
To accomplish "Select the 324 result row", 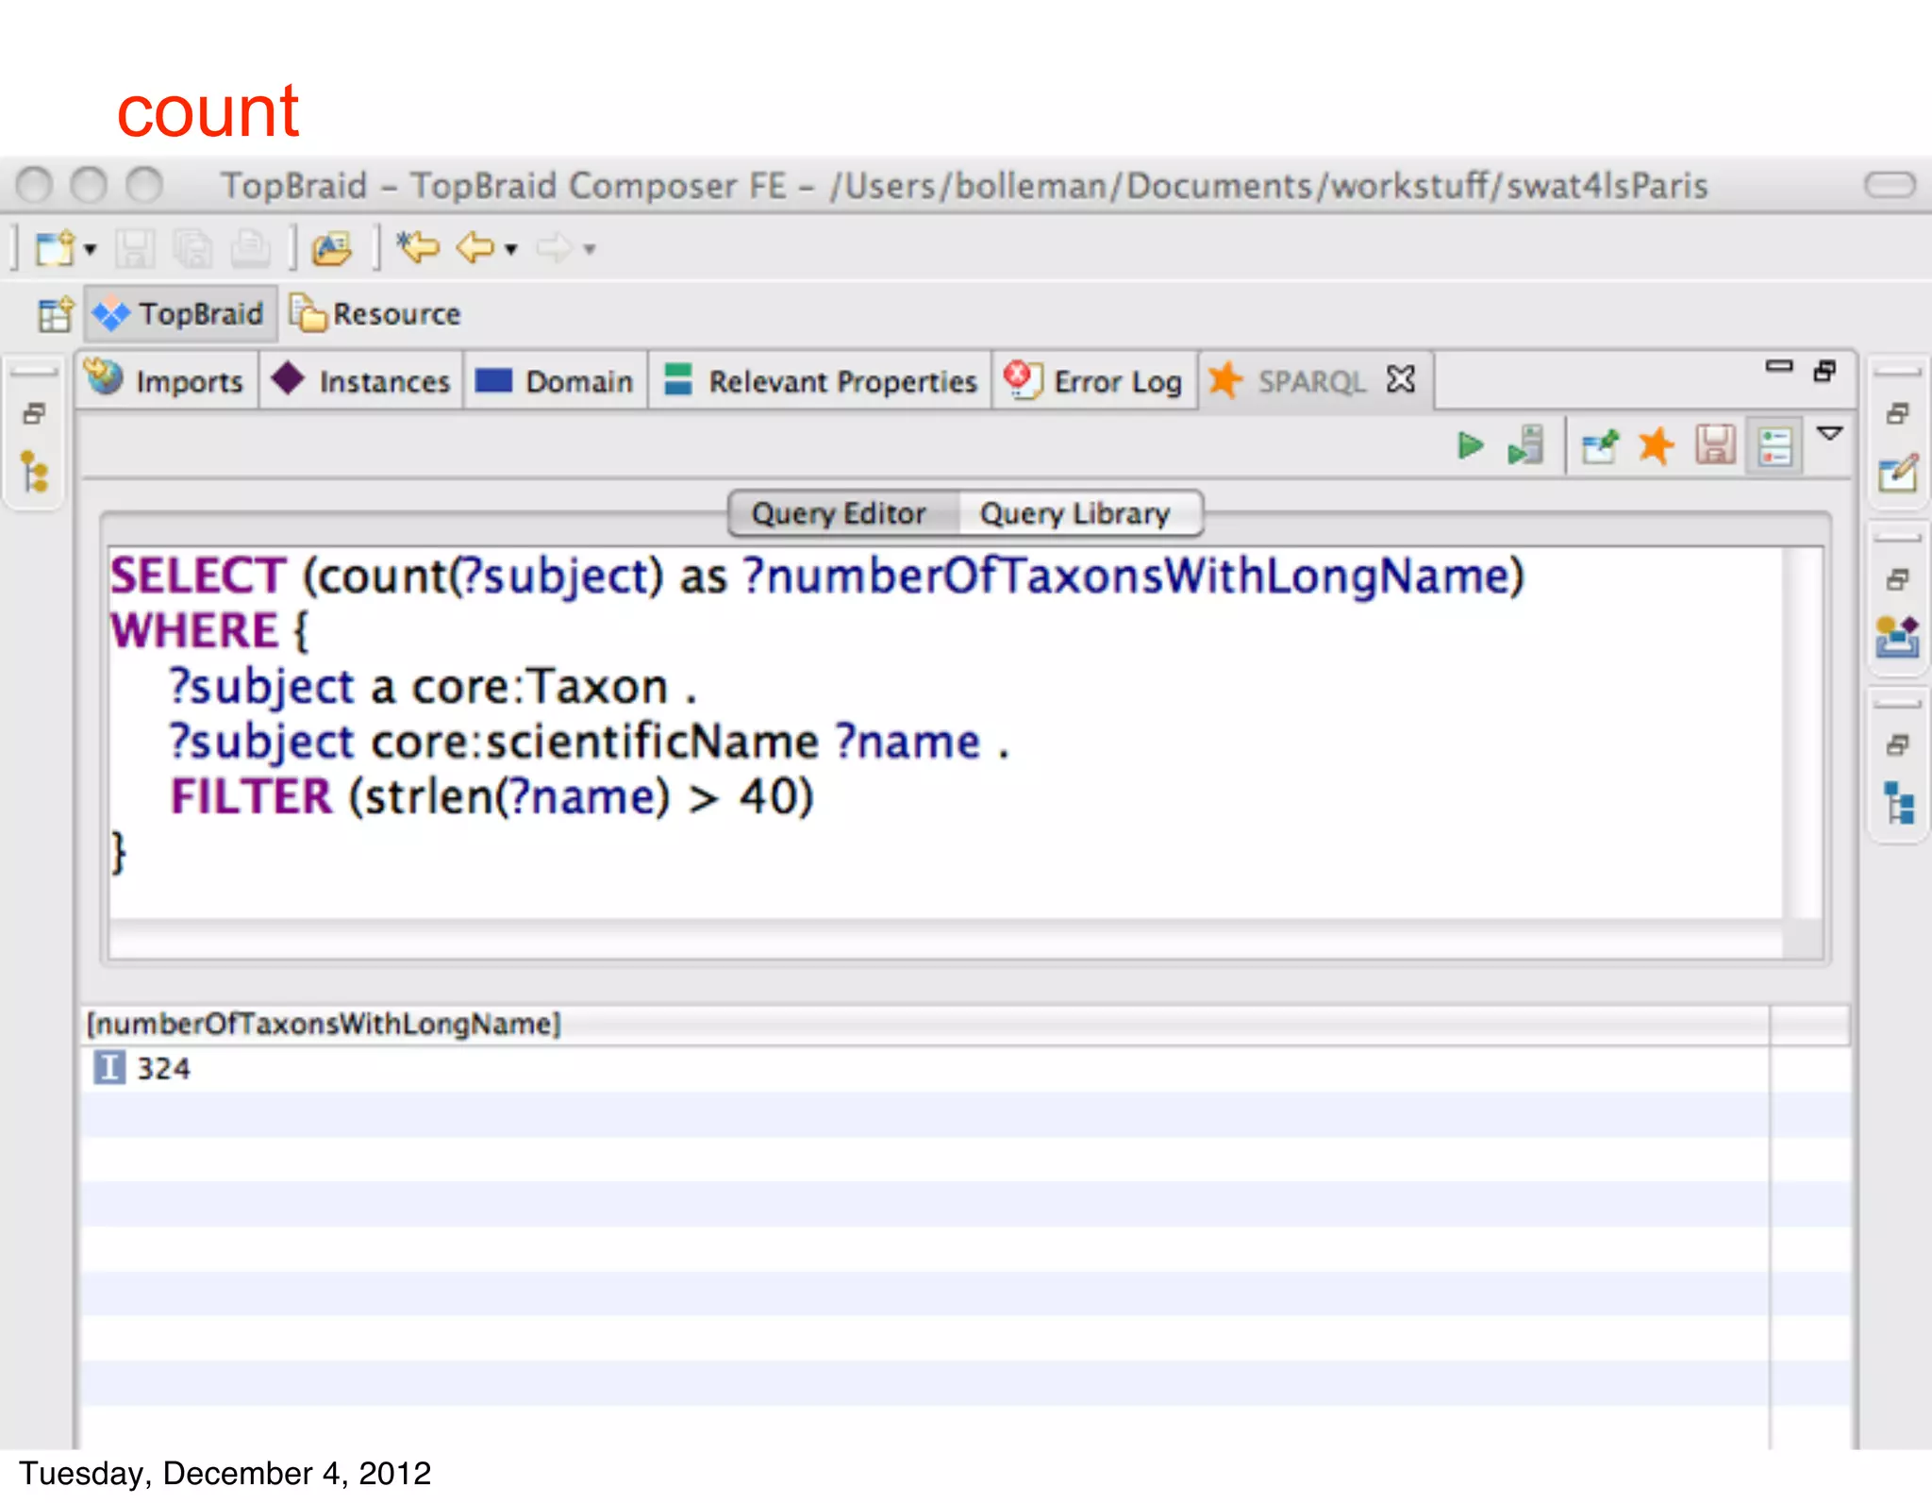I will pos(163,1069).
